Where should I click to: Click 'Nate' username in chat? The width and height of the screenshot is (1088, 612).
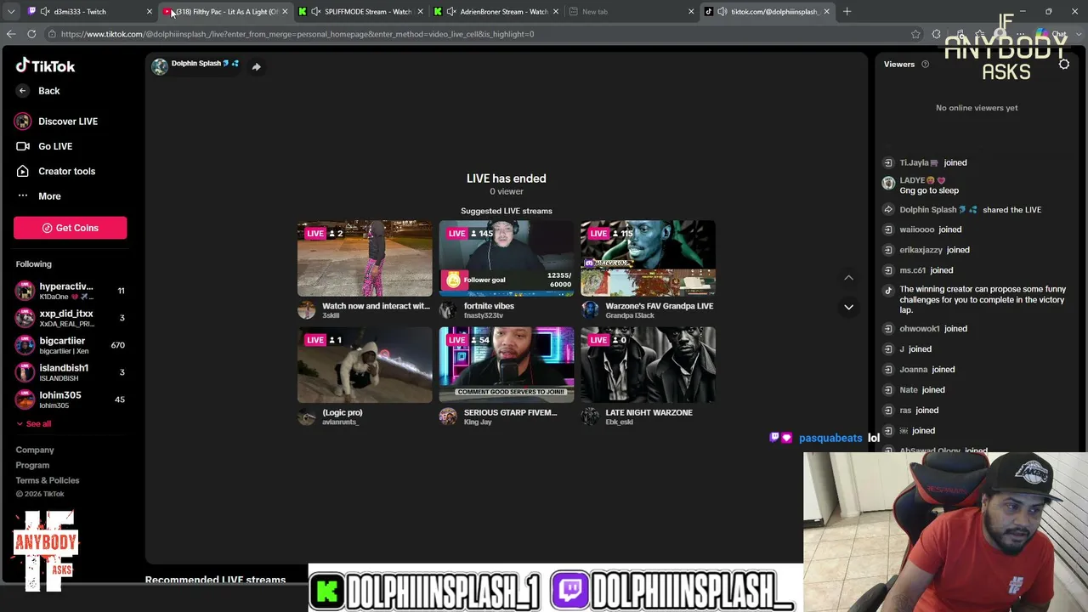click(x=909, y=390)
